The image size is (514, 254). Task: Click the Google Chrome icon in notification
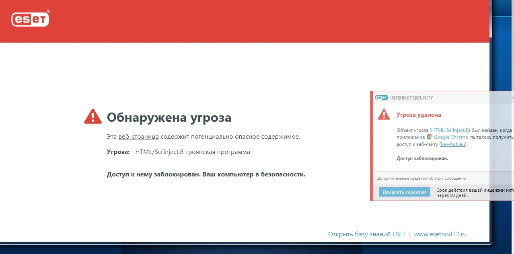tap(430, 137)
